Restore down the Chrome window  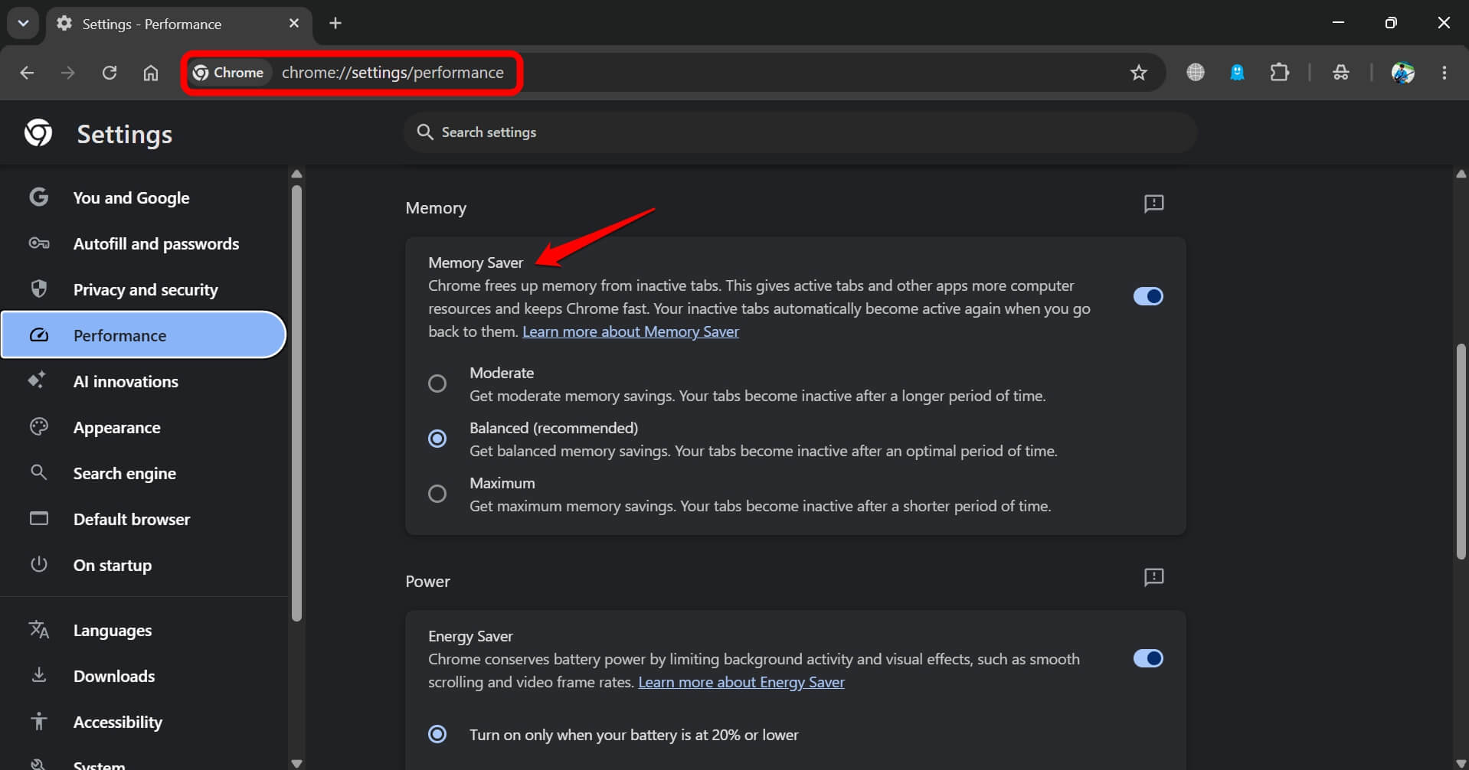(1391, 23)
